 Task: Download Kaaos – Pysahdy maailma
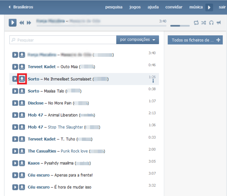point(22,163)
